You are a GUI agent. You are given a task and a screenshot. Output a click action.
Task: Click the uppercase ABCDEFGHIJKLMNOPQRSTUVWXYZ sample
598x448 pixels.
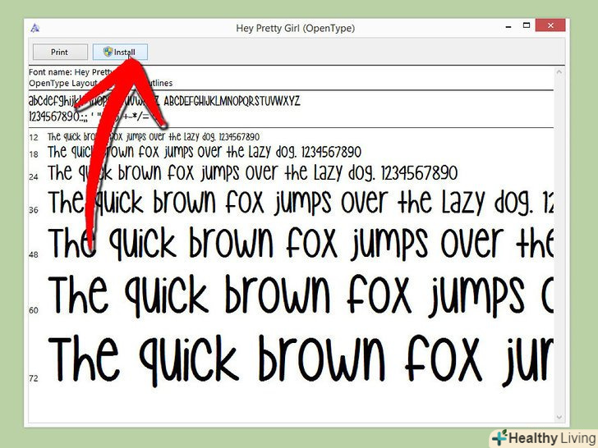click(232, 101)
